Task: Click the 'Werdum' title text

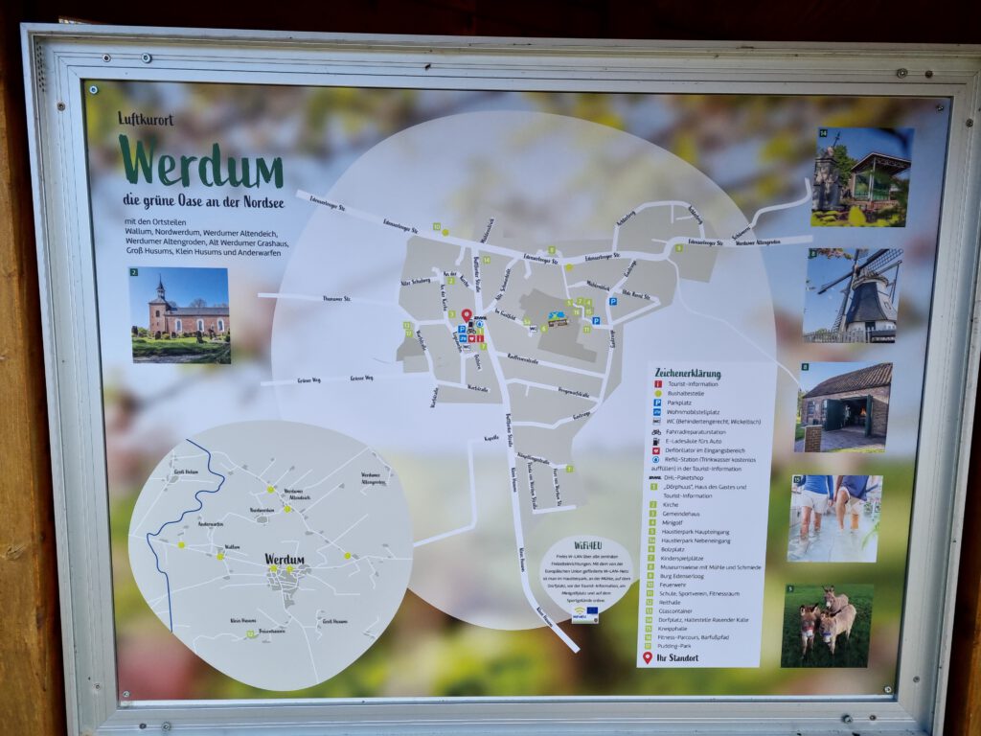Action: click(x=200, y=166)
